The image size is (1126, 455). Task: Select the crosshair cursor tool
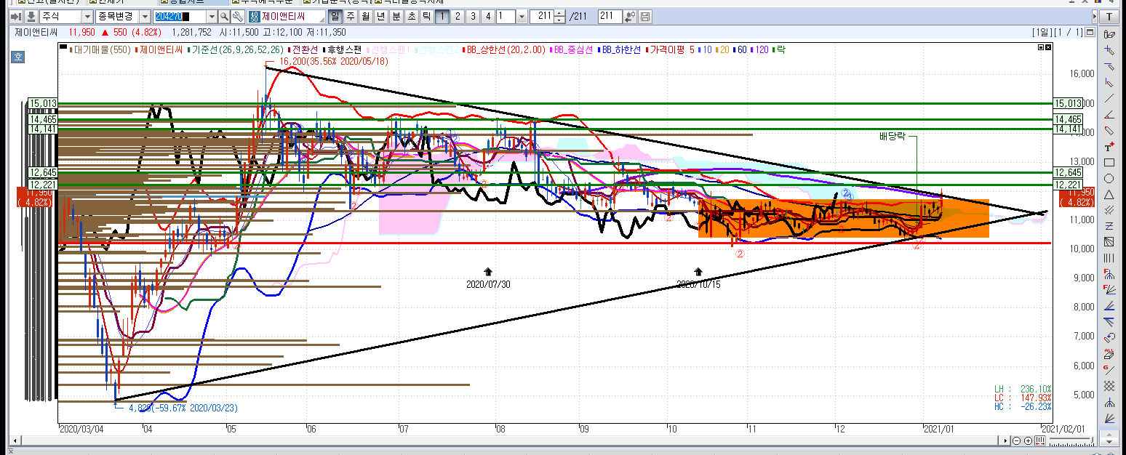click(1109, 50)
